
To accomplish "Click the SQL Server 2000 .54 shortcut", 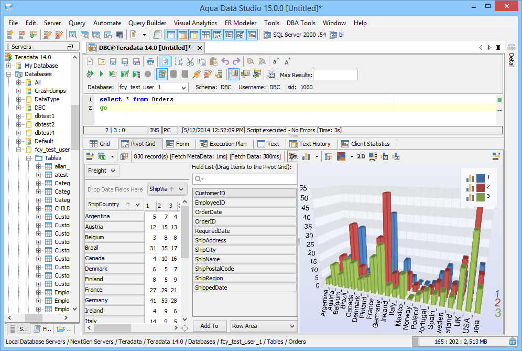I will tap(295, 35).
